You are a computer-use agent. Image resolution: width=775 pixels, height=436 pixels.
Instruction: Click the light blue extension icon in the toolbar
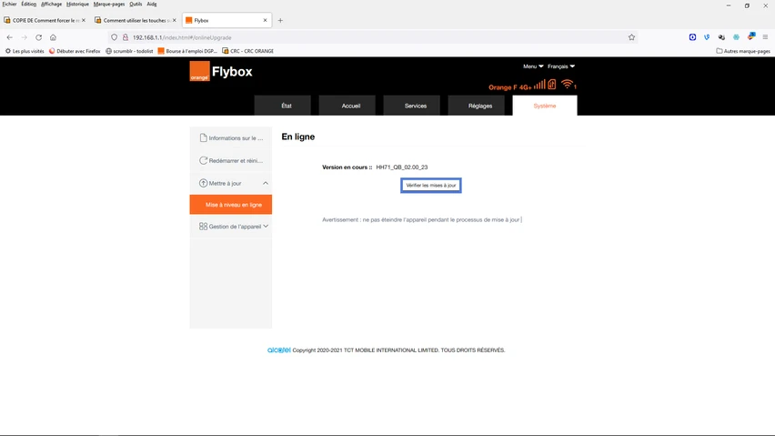pos(737,37)
